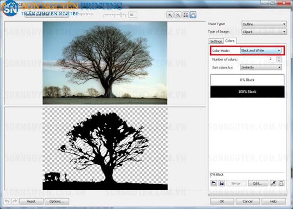Click the transparency slider track

point(115,15)
